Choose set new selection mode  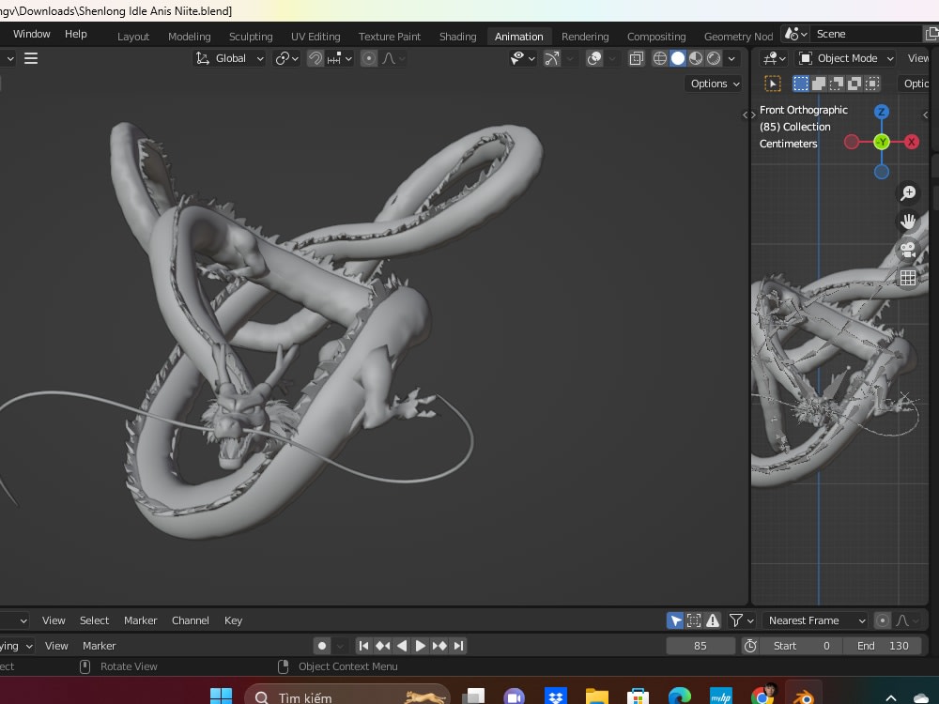tap(801, 84)
